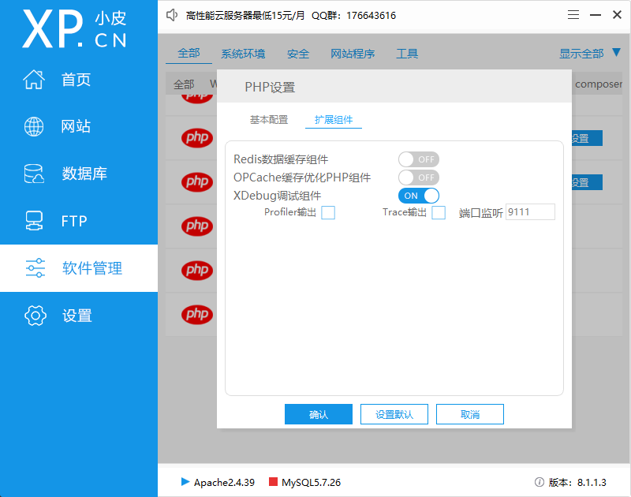Click the database icon in sidebar
This screenshot has width=631, height=497.
(x=34, y=174)
